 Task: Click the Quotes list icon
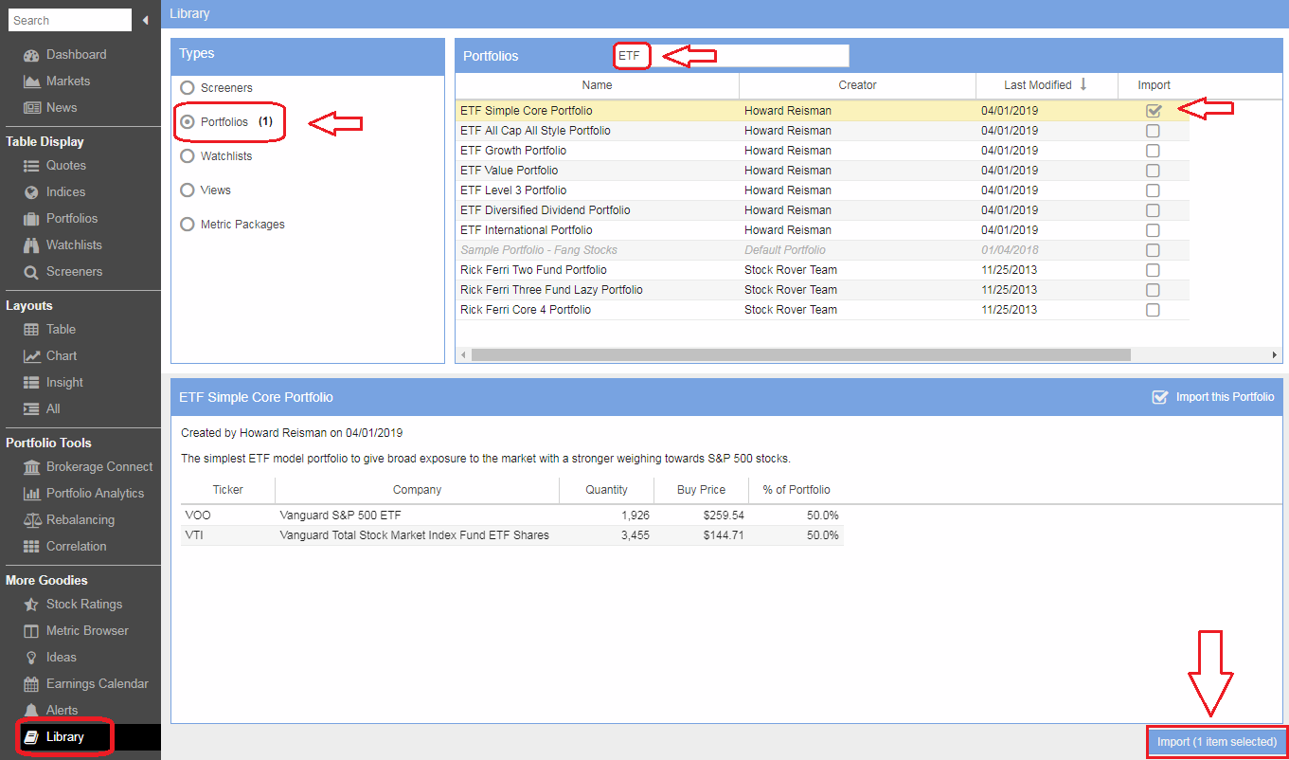point(31,166)
